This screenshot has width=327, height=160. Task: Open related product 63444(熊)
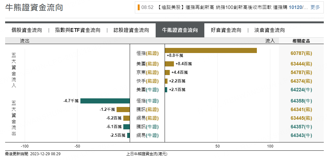(301, 64)
